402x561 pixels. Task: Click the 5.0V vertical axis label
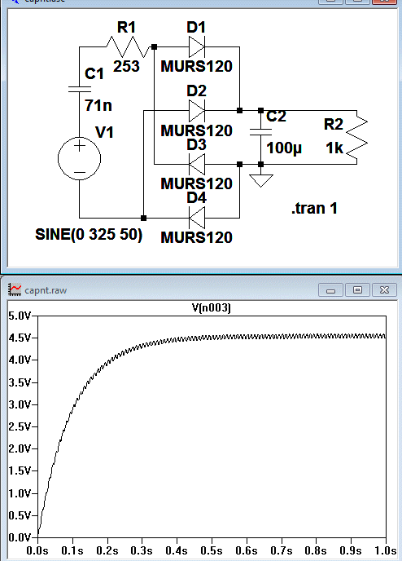tap(20, 316)
